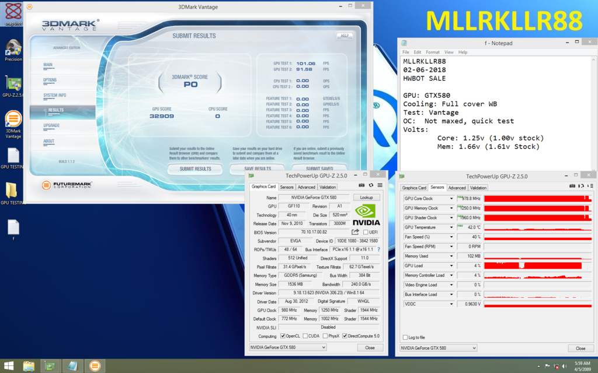Toggle the CUDA checkbox
Screen dimensions: 598x373
(305, 336)
